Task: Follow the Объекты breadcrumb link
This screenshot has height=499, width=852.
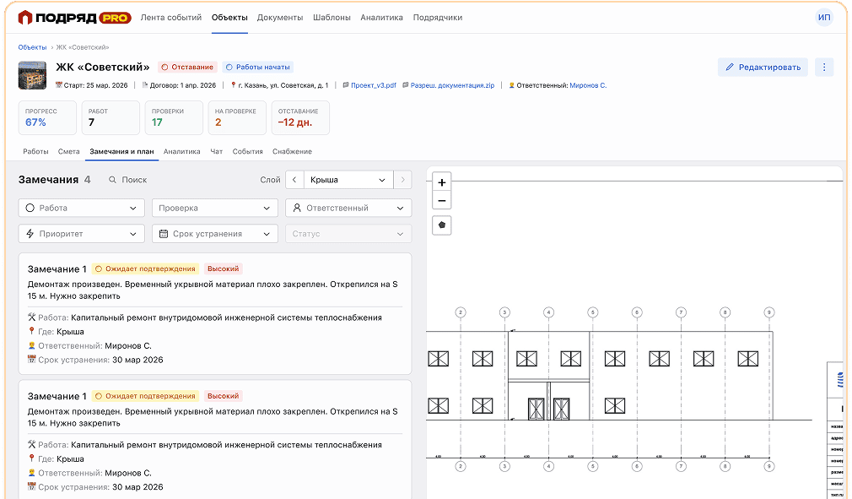Action: pos(32,47)
